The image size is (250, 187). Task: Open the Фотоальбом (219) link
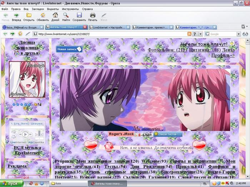167,50
